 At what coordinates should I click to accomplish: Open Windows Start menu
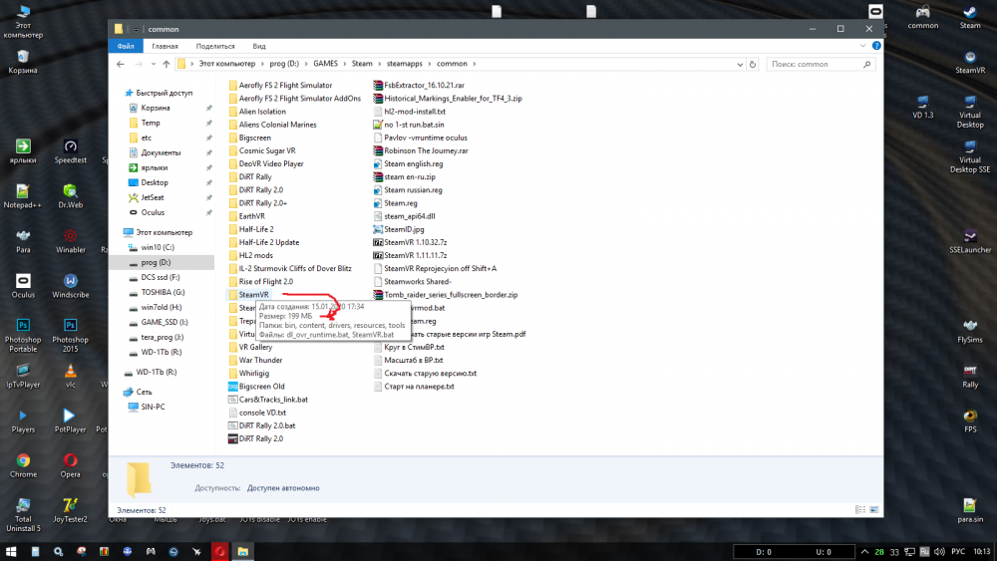[11, 551]
